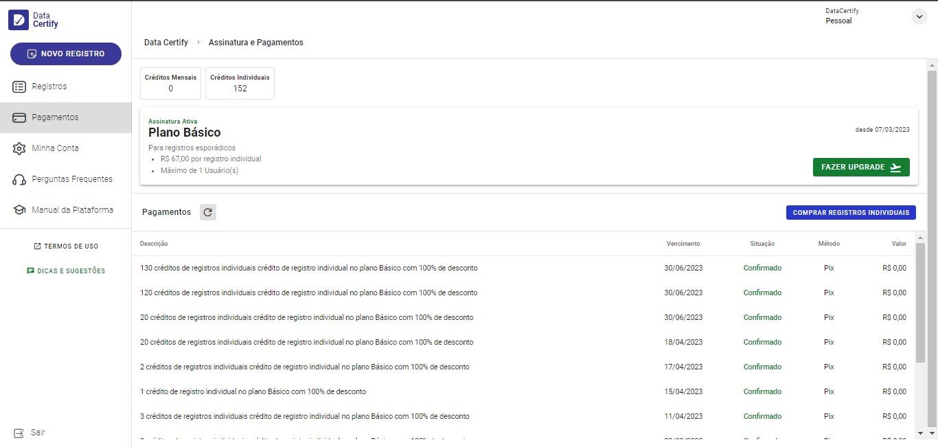Open Perguntas Frequentes in the sidebar

(x=71, y=179)
